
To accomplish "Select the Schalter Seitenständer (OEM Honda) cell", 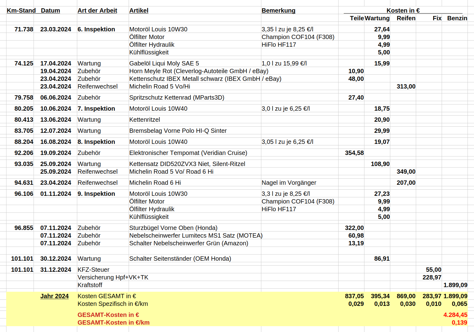I will coord(180,259).
